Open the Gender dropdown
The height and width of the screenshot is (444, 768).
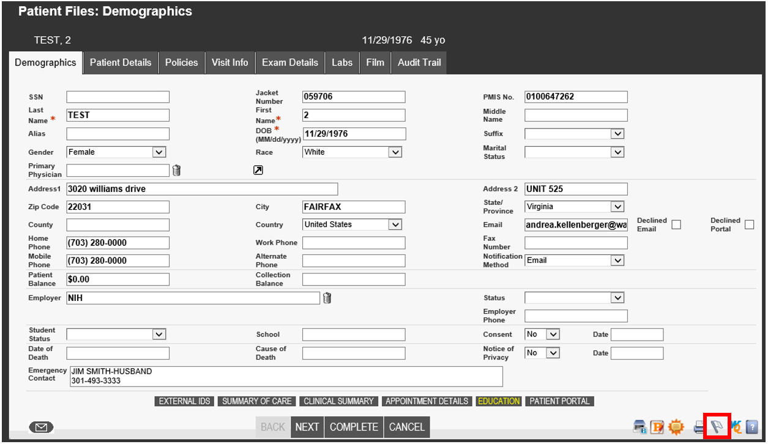tap(116, 152)
